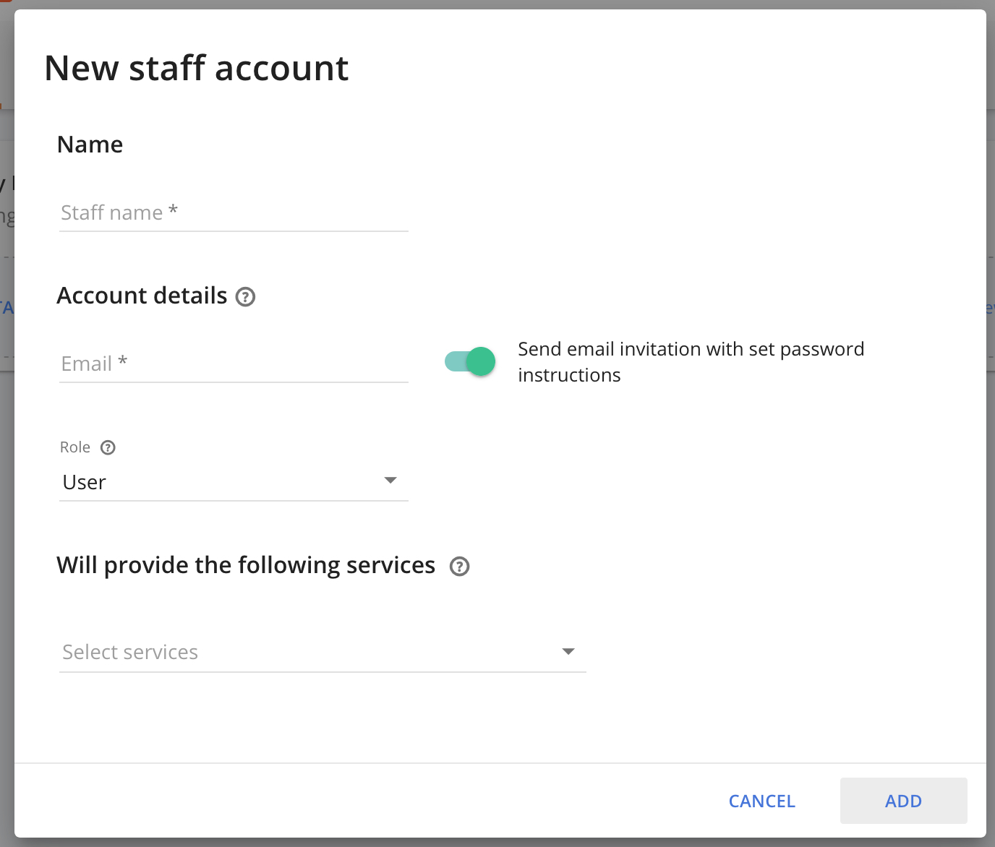Click the 'New staff account' heading
The width and height of the screenshot is (995, 847).
197,68
